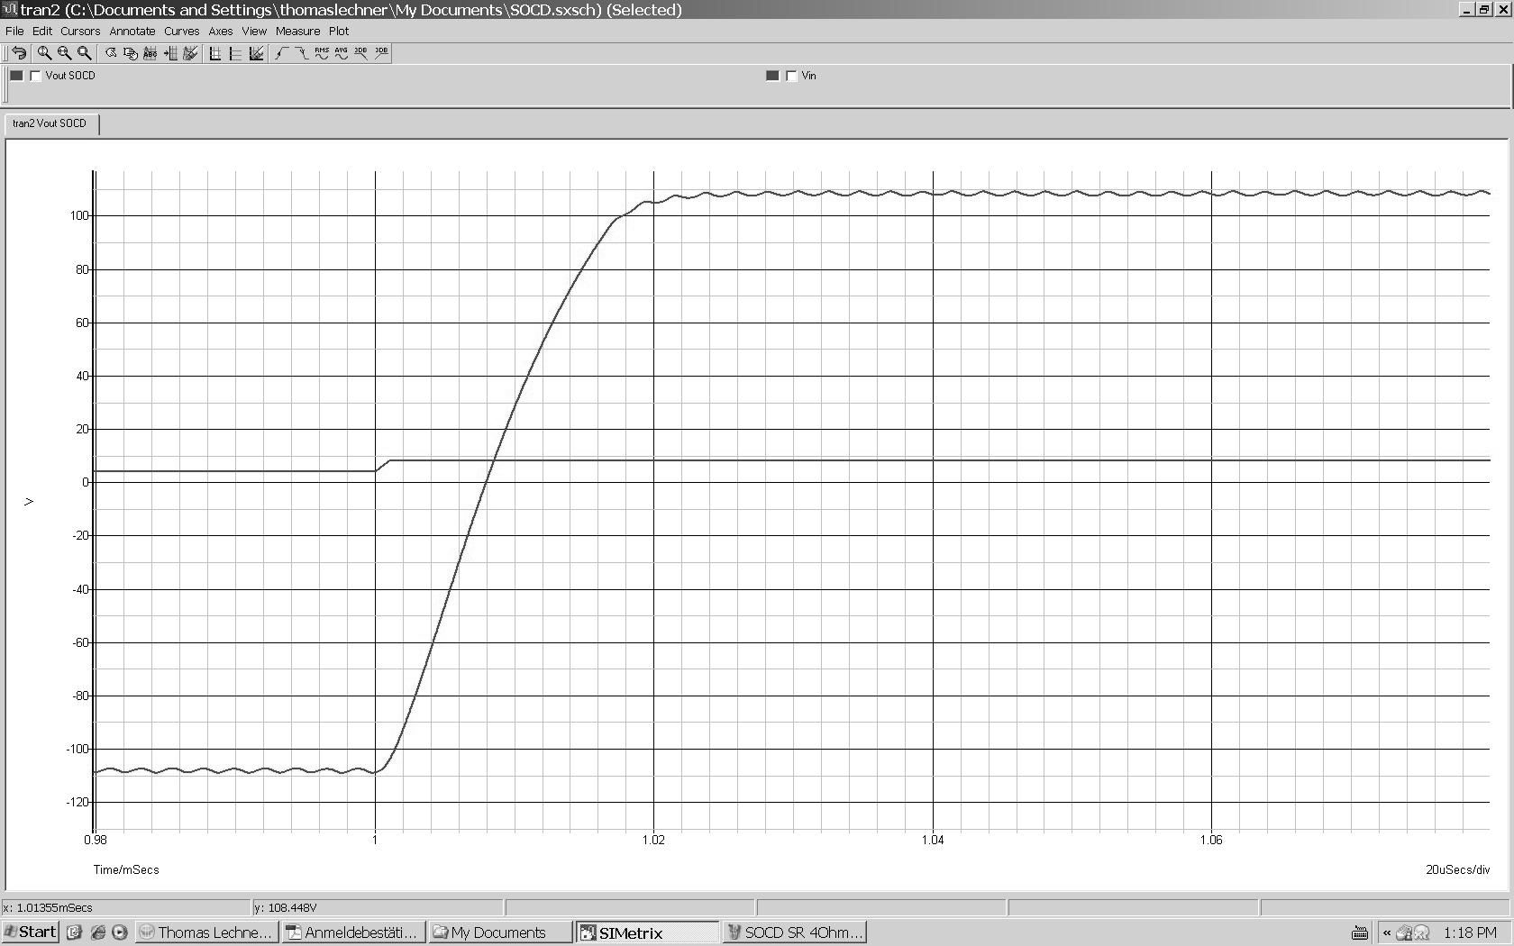Click the keyboard icon in the taskbar

[1360, 932]
